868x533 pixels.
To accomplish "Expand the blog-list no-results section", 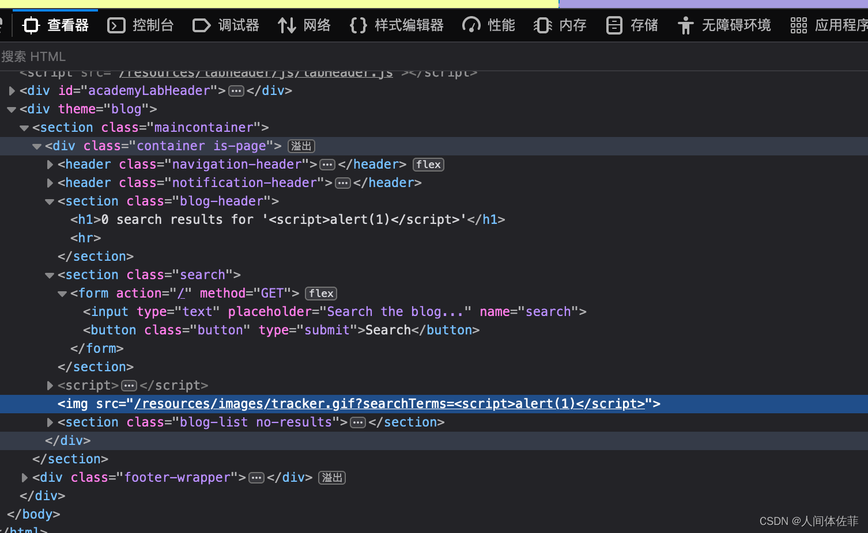I will point(50,422).
